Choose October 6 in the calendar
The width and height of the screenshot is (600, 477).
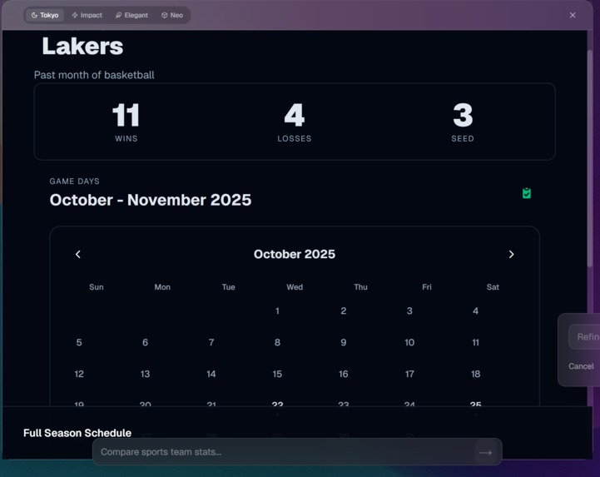coord(145,342)
